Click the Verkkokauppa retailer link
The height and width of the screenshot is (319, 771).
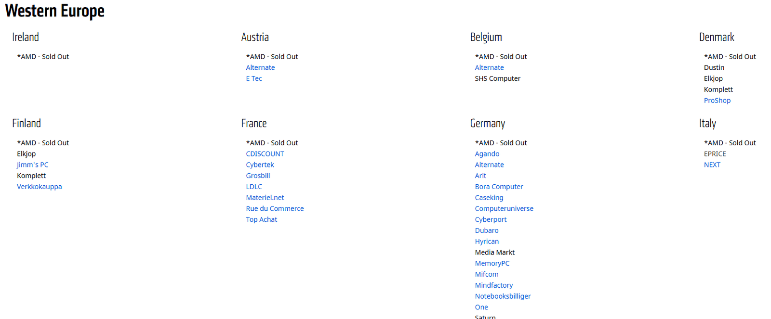(x=40, y=187)
